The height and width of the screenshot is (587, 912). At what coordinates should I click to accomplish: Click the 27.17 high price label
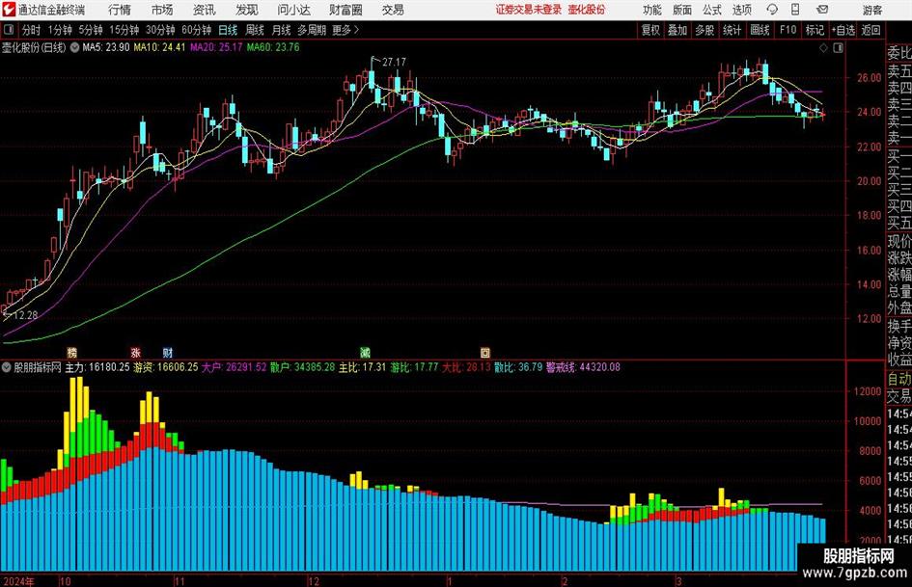[x=395, y=62]
